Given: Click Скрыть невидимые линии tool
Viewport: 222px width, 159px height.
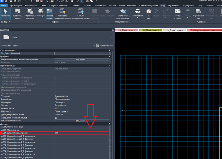Looking at the screenshot, I should (x=81, y=14).
